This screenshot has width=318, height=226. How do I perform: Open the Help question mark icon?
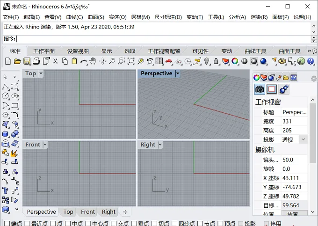pyautogui.click(x=311, y=61)
